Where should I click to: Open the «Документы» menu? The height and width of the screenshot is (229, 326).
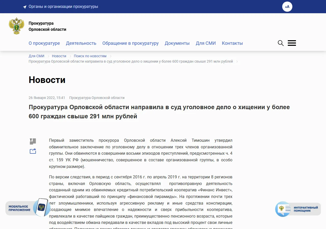coord(177,43)
